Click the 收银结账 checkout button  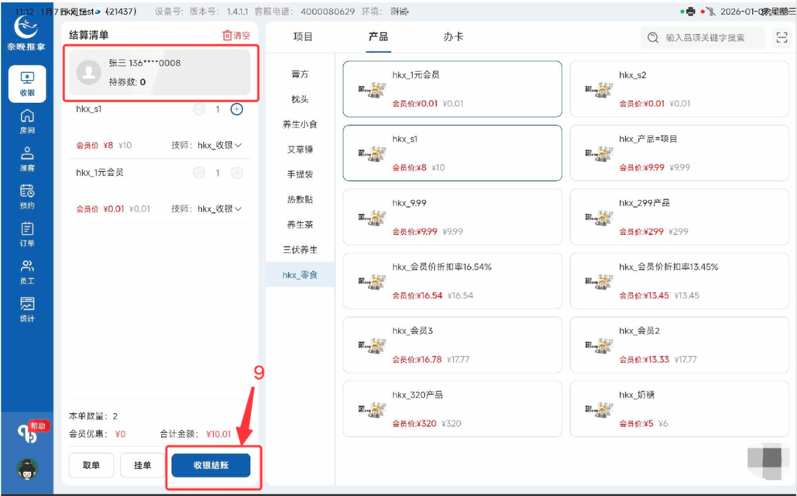[213, 465]
